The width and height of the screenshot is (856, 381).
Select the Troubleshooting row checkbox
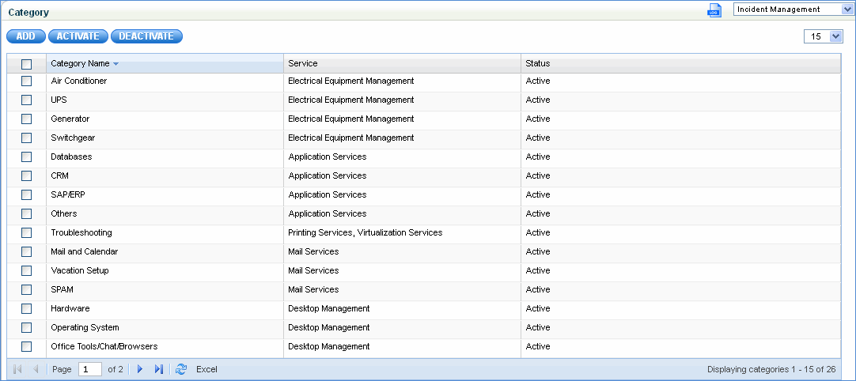pos(26,232)
